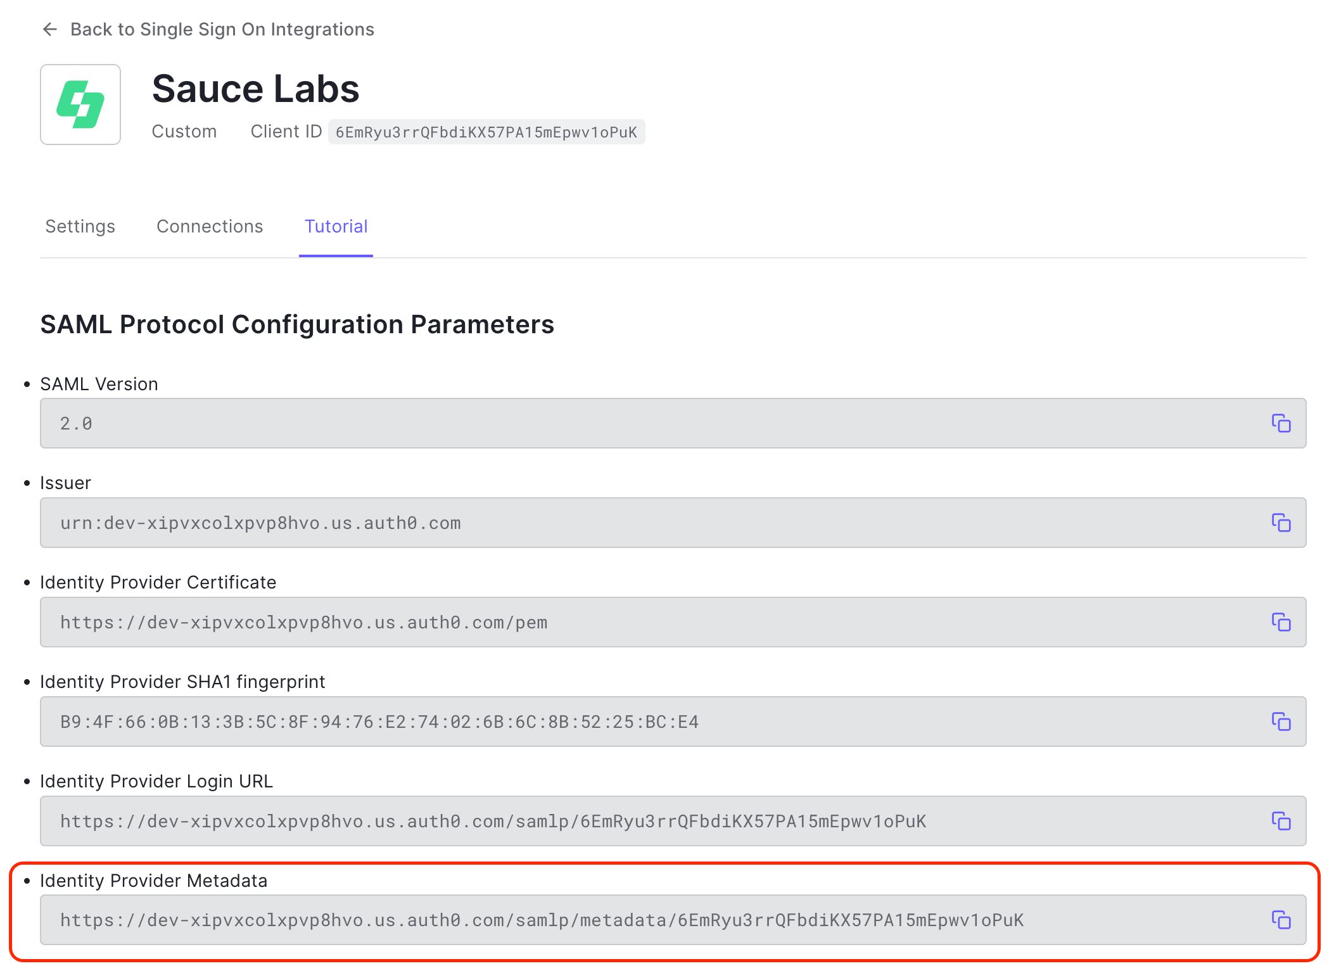Copy the Identity Provider Metadata URL
Viewport: 1334px width, 973px height.
[1281, 920]
